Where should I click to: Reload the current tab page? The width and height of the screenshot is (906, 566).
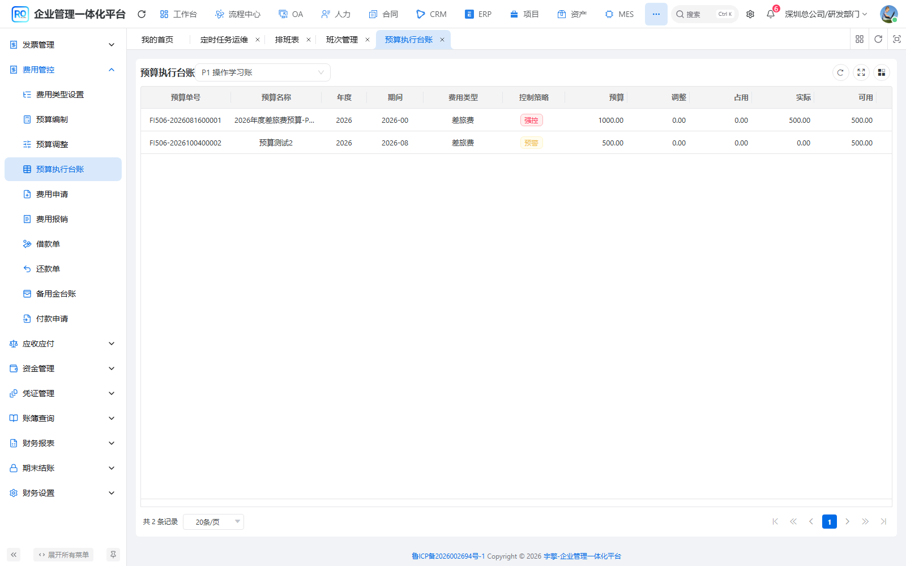click(x=878, y=39)
